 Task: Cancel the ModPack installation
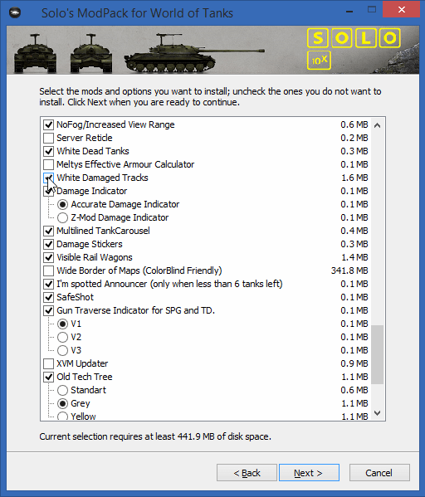[x=379, y=473]
